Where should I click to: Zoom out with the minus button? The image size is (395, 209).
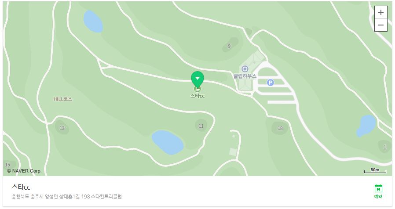[x=380, y=25]
